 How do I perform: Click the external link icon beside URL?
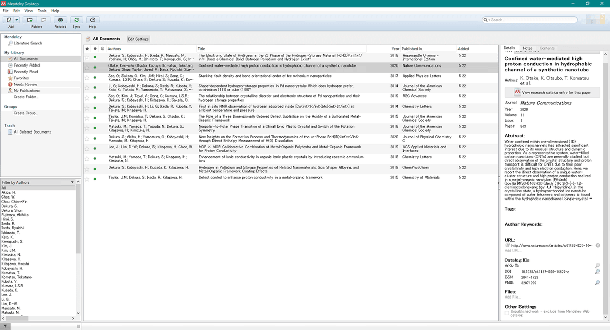click(507, 245)
